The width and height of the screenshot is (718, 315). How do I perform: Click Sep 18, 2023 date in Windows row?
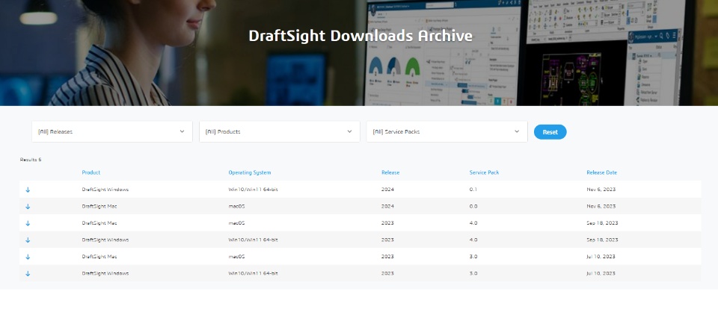(x=602, y=240)
